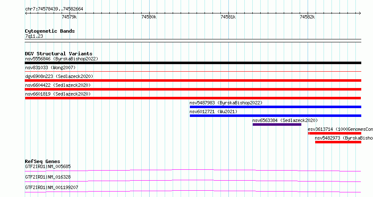This screenshot has width=373, height=197.
Task: Click the red nsv5482973 variant bar
Action: (338, 142)
